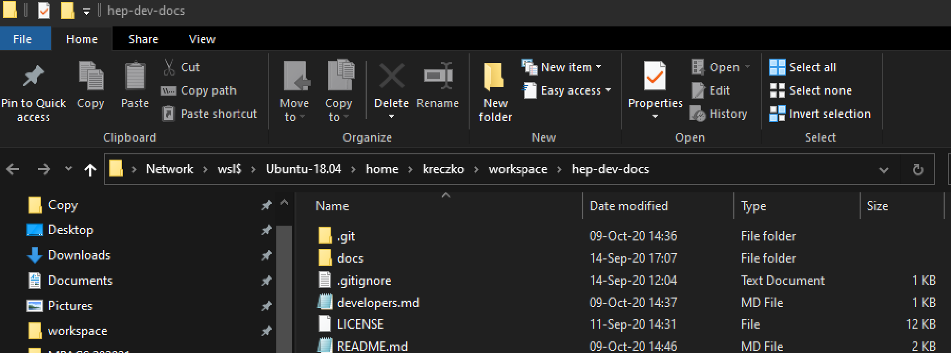The height and width of the screenshot is (353, 951).
Task: Refresh the current folder view
Action: coord(918,170)
